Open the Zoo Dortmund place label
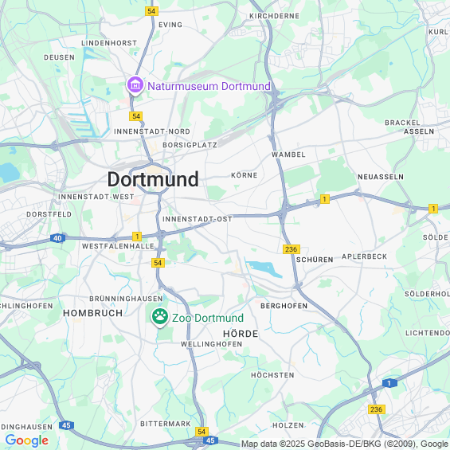 click(x=208, y=318)
